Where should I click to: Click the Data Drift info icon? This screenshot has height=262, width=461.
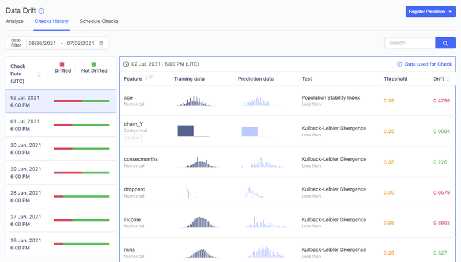[41, 10]
